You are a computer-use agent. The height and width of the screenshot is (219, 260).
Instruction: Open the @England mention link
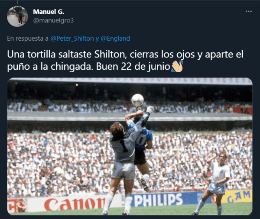(115, 39)
